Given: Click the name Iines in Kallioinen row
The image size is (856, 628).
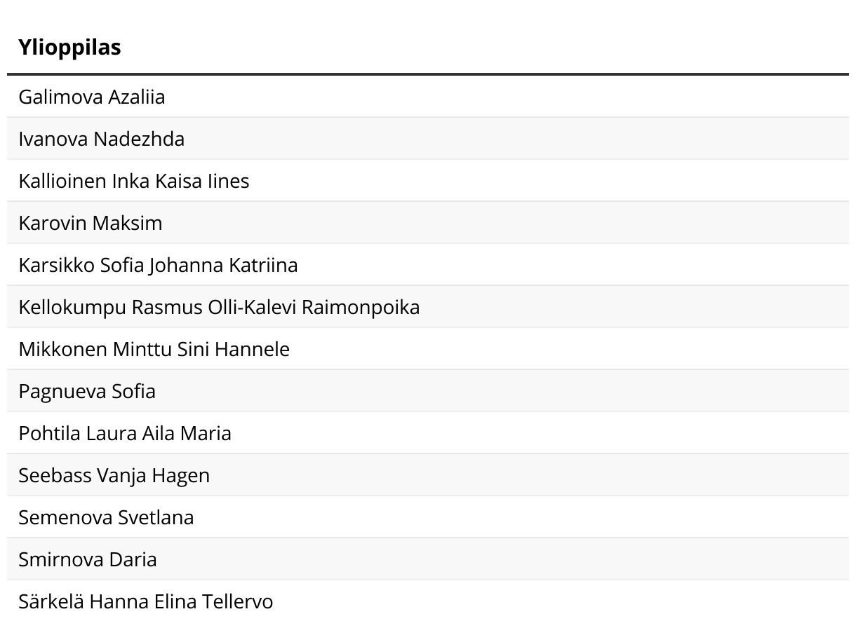Looking at the screenshot, I should point(228,181).
